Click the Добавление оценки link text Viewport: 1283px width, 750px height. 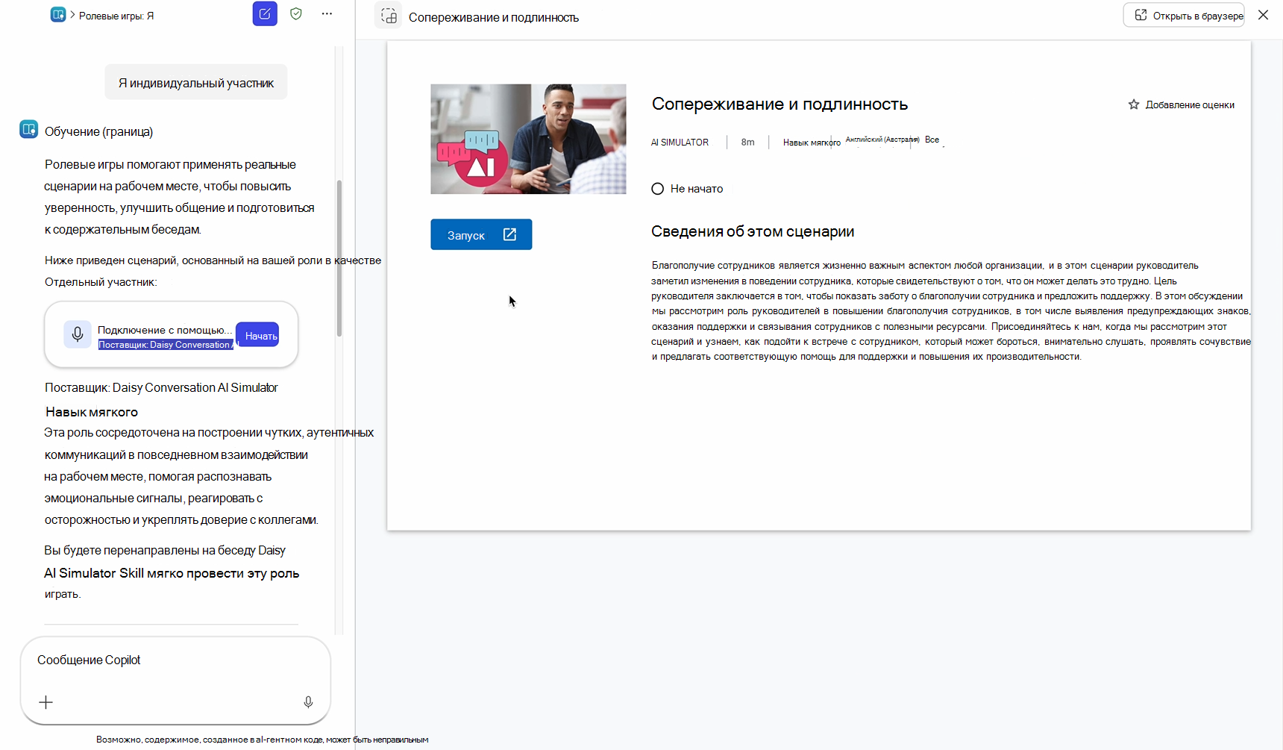pos(1190,104)
